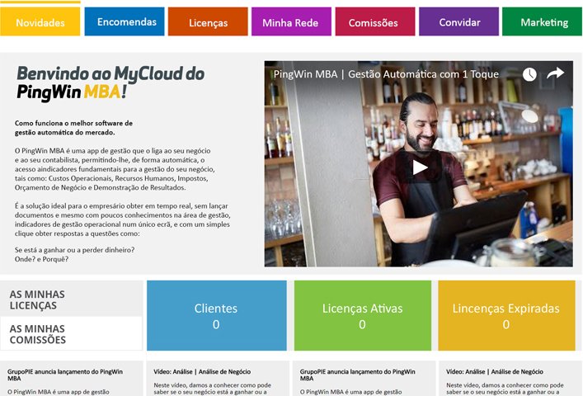583x396 pixels.
Task: Open the Novidades tab
Action: [40, 22]
